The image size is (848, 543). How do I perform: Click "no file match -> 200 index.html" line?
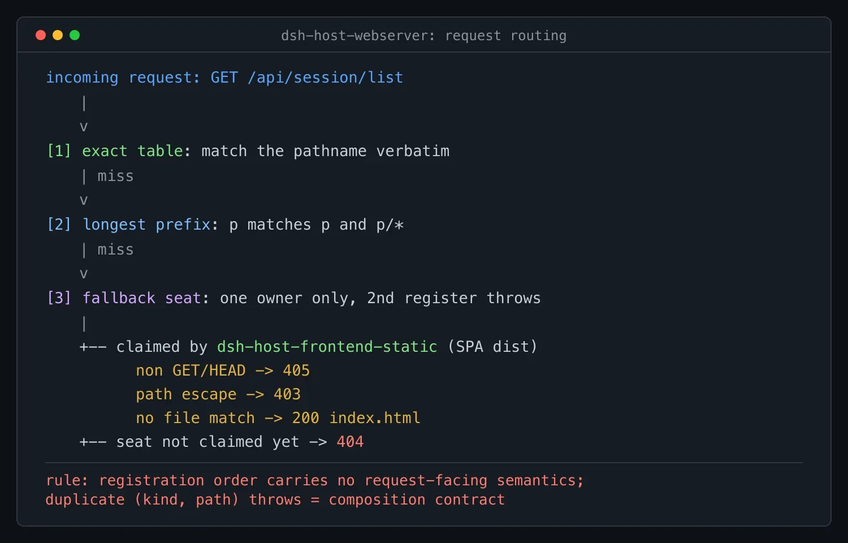point(278,418)
